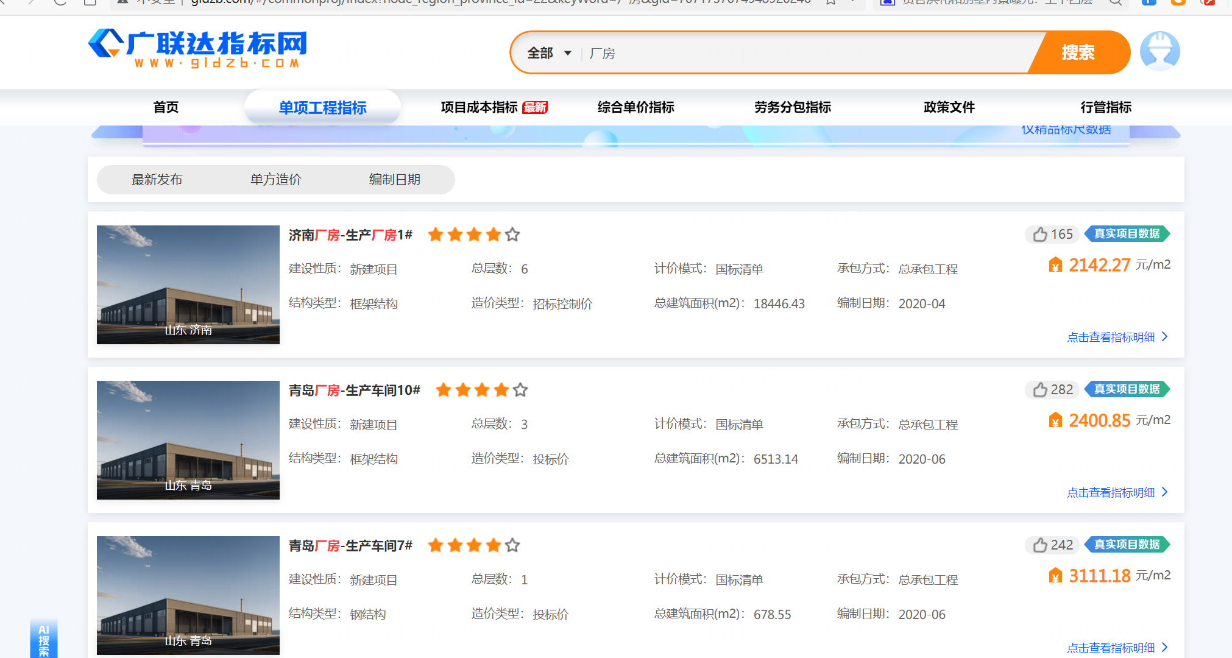Click the 搜索 search button
This screenshot has width=1232, height=658.
[x=1077, y=52]
